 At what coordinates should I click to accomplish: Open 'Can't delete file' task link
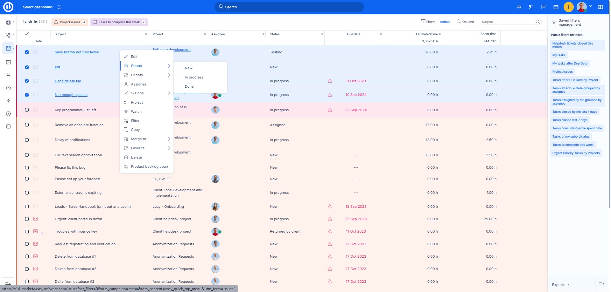coord(68,81)
